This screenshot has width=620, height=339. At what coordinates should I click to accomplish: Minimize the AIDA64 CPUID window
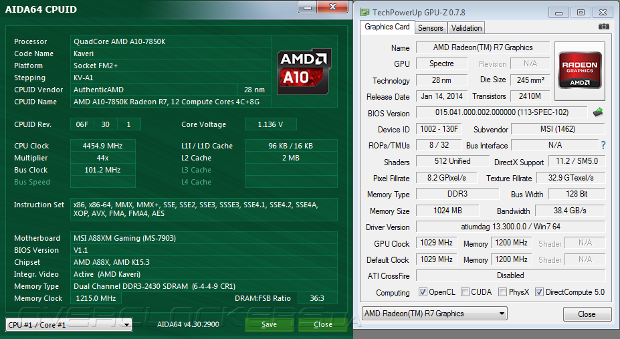point(308,7)
